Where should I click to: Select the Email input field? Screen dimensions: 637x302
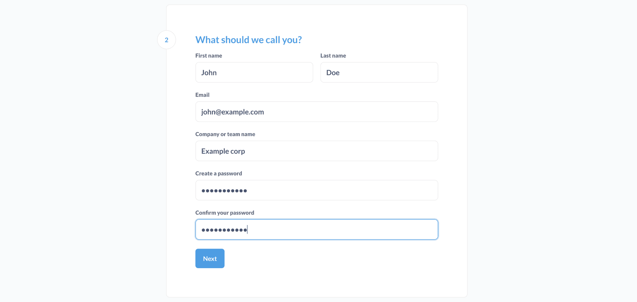[x=332, y=112]
